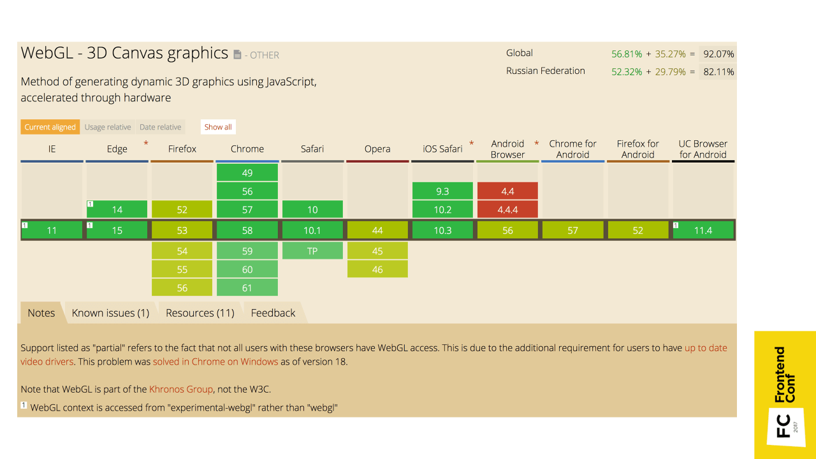Image resolution: width=816 pixels, height=459 pixels.
Task: Select the Chrome for Android 57 cell
Action: (x=573, y=230)
